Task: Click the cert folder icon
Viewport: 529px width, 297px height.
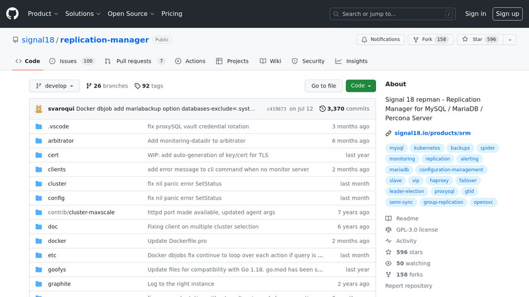Action: [39, 155]
